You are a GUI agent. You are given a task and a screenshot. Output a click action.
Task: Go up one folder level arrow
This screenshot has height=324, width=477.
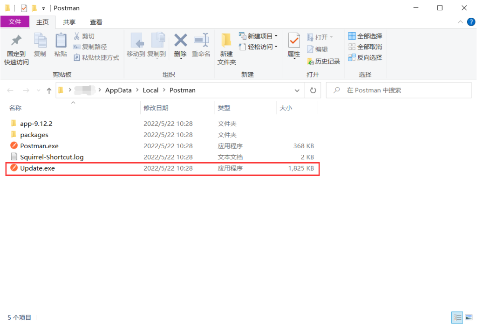tap(49, 90)
